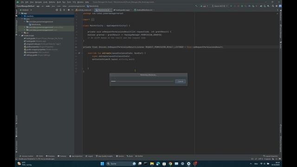The height and width of the screenshot is (167, 297).
Task: Collapse the Gradle Scripts node
Action: point(19,36)
